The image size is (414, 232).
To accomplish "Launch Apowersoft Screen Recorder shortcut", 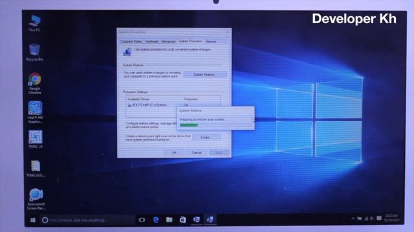I will pyautogui.click(x=36, y=199).
